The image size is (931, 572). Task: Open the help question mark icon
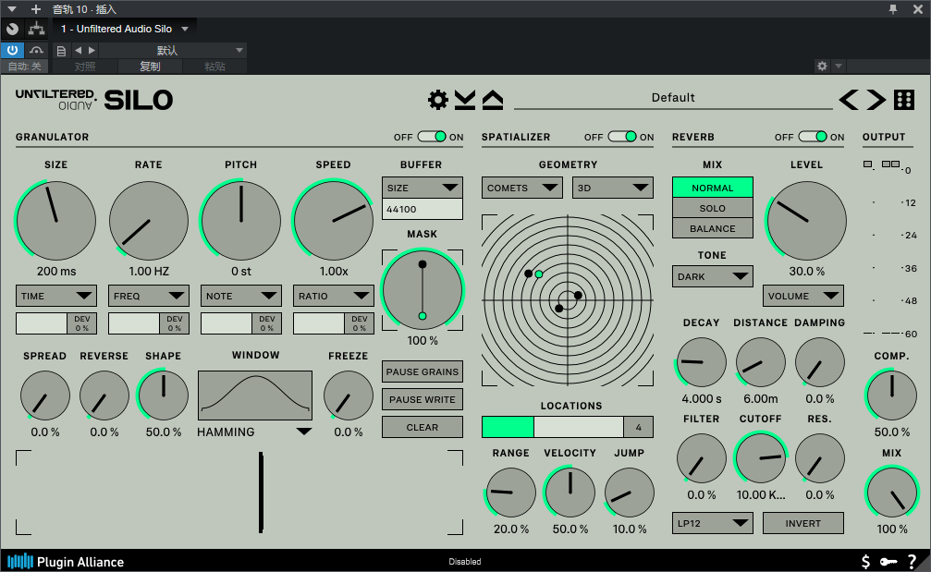pyautogui.click(x=912, y=561)
